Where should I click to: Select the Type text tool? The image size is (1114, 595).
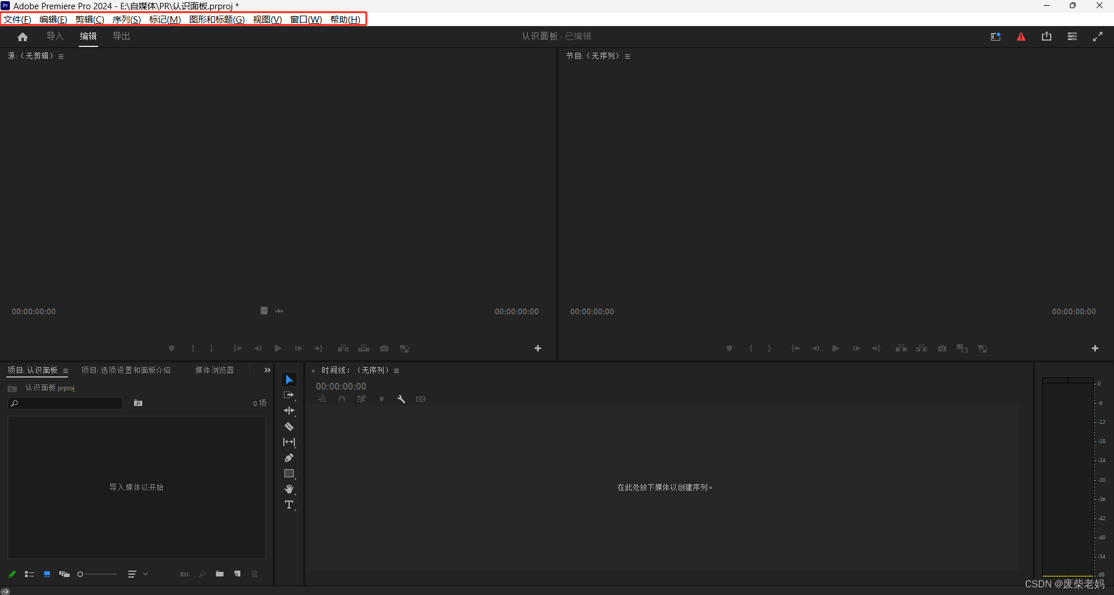[289, 505]
